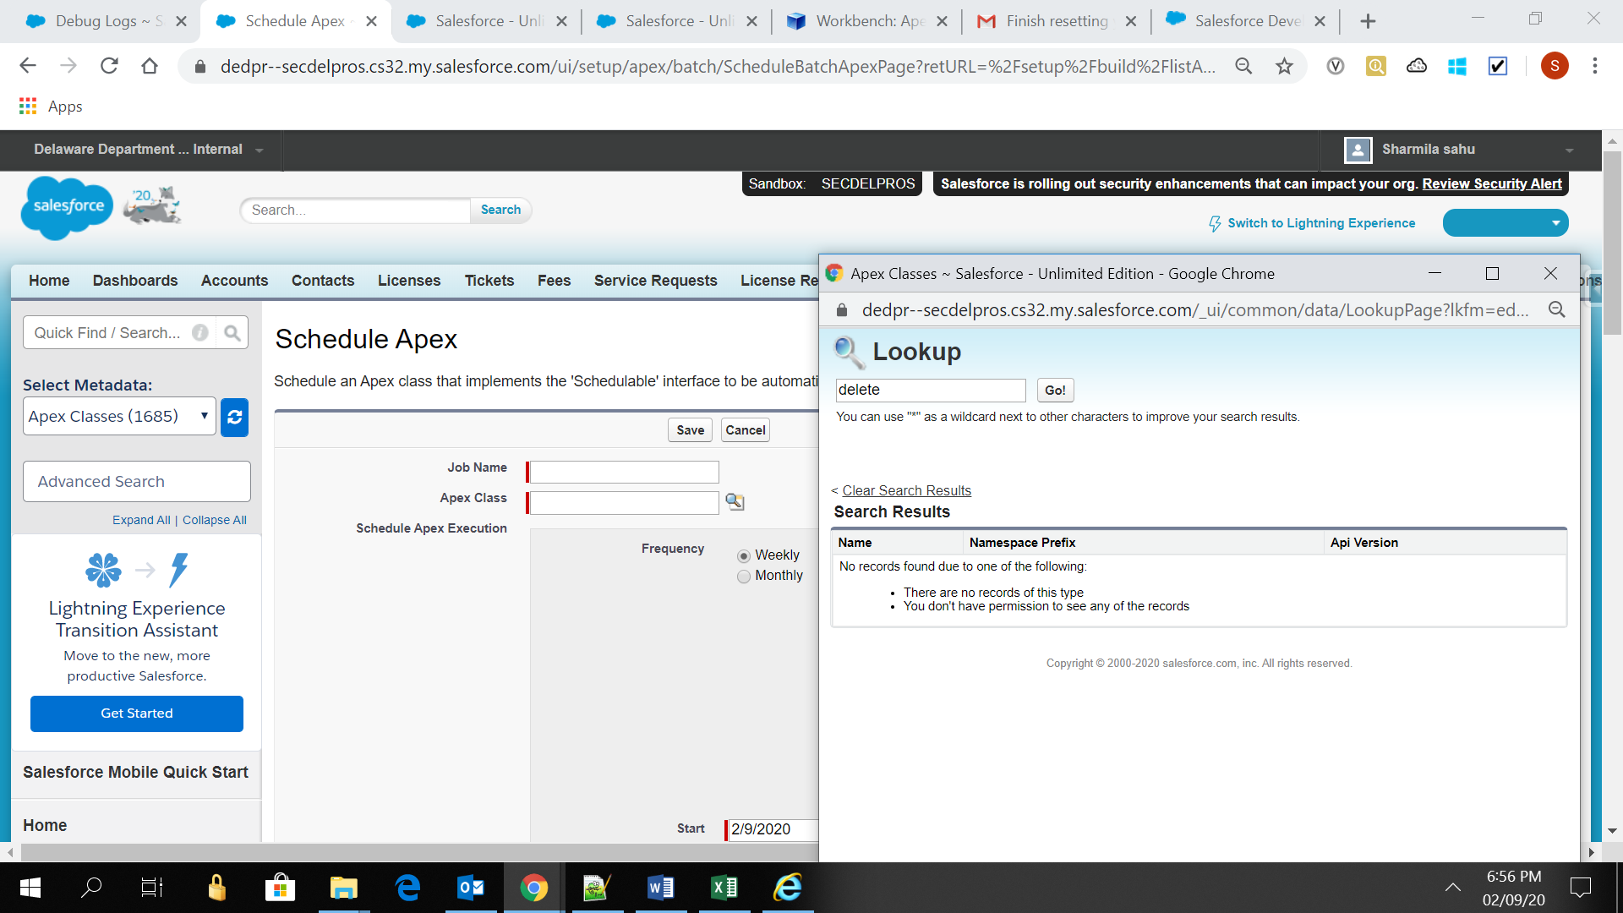Expand the Sharmila sahu user menu
This screenshot has height=913, width=1623.
(x=1569, y=150)
